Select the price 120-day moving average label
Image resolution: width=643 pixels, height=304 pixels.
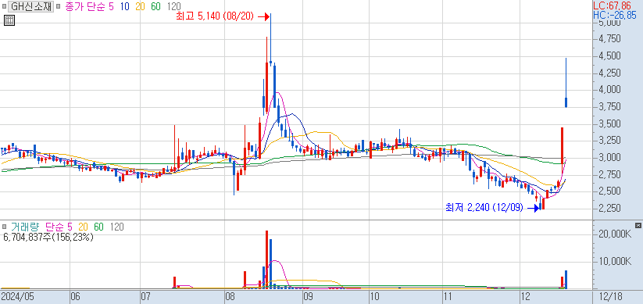(x=174, y=6)
